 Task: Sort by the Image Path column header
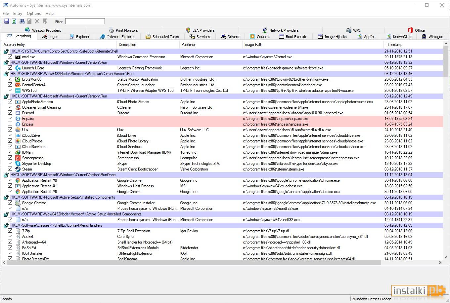coord(313,45)
